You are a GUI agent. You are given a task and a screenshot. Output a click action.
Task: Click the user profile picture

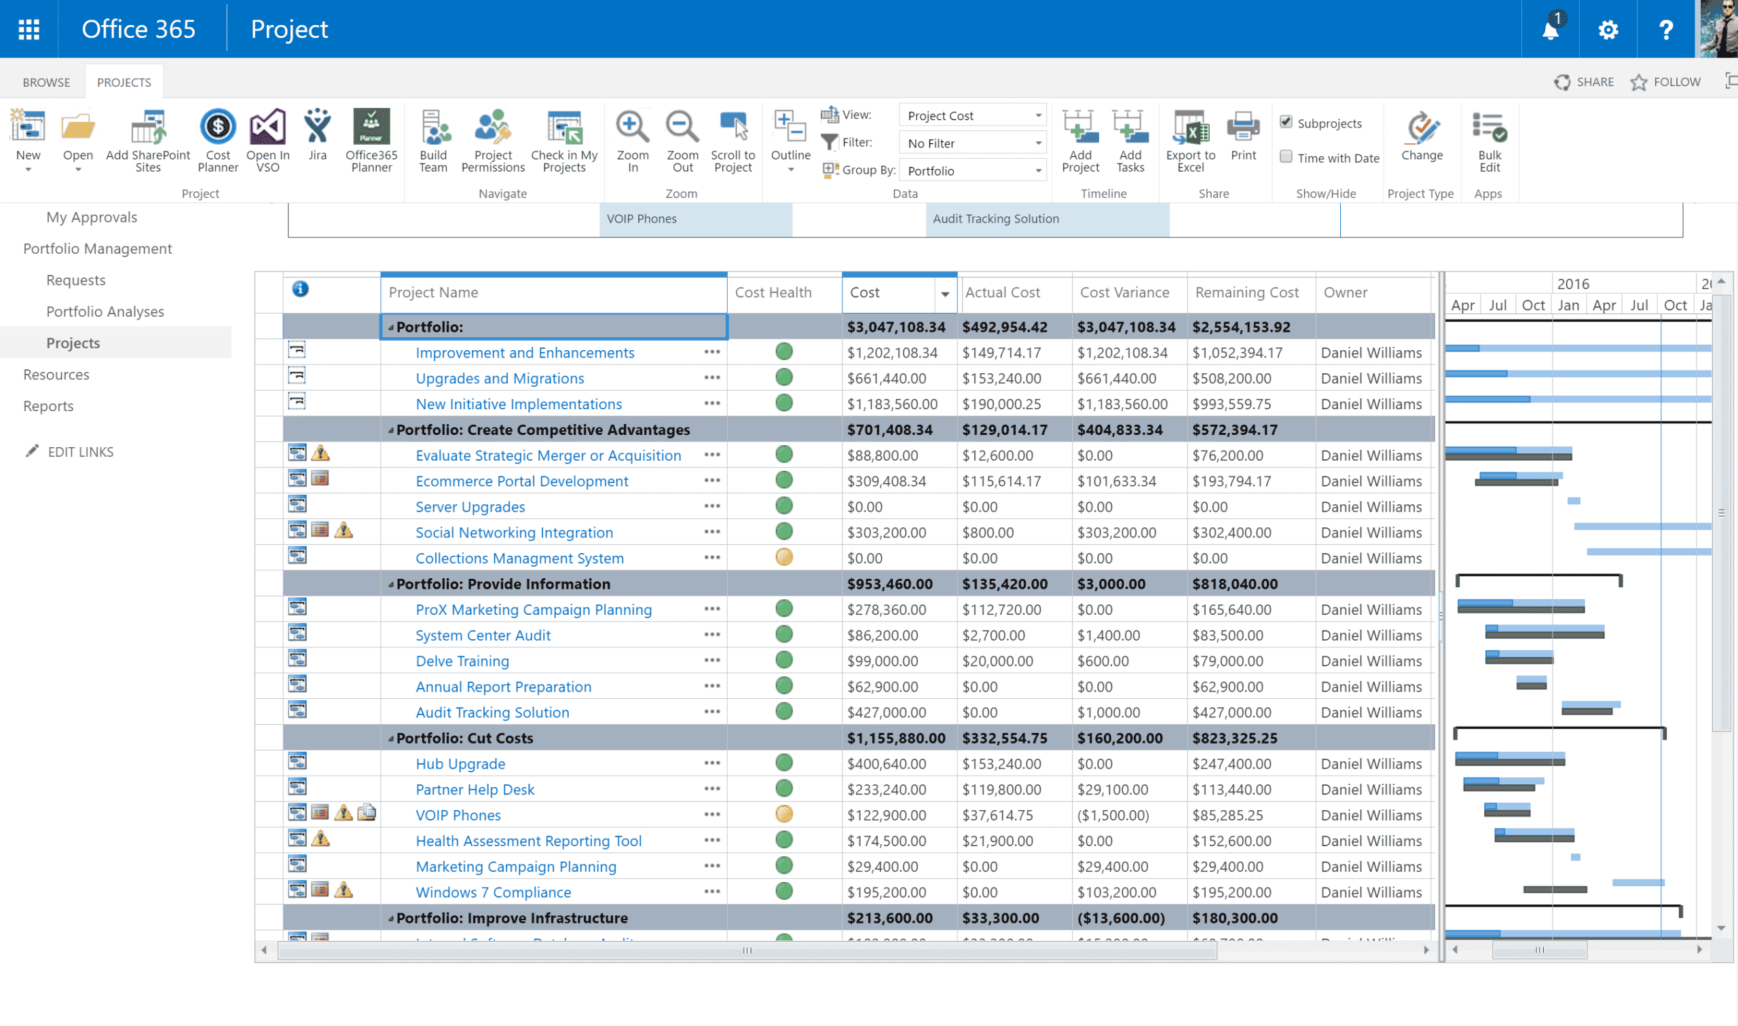(x=1719, y=29)
